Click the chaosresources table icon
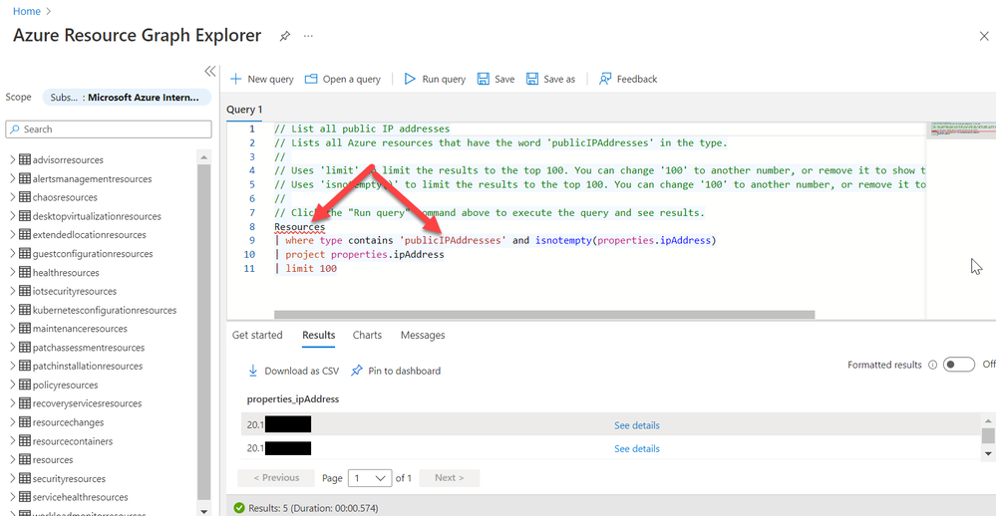996x516 pixels. click(x=25, y=197)
